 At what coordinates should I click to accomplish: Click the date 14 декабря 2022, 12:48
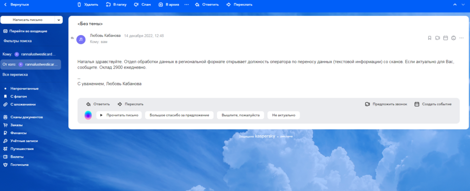tap(144, 36)
